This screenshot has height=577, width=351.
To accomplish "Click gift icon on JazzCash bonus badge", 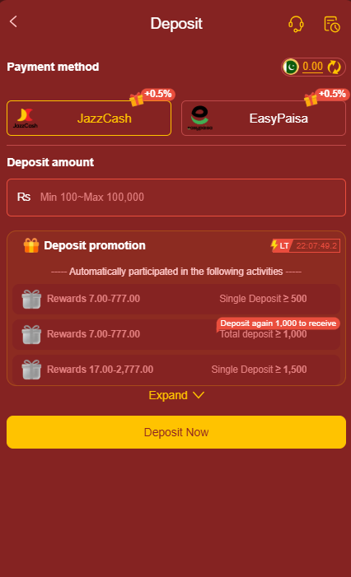I will click(136, 99).
